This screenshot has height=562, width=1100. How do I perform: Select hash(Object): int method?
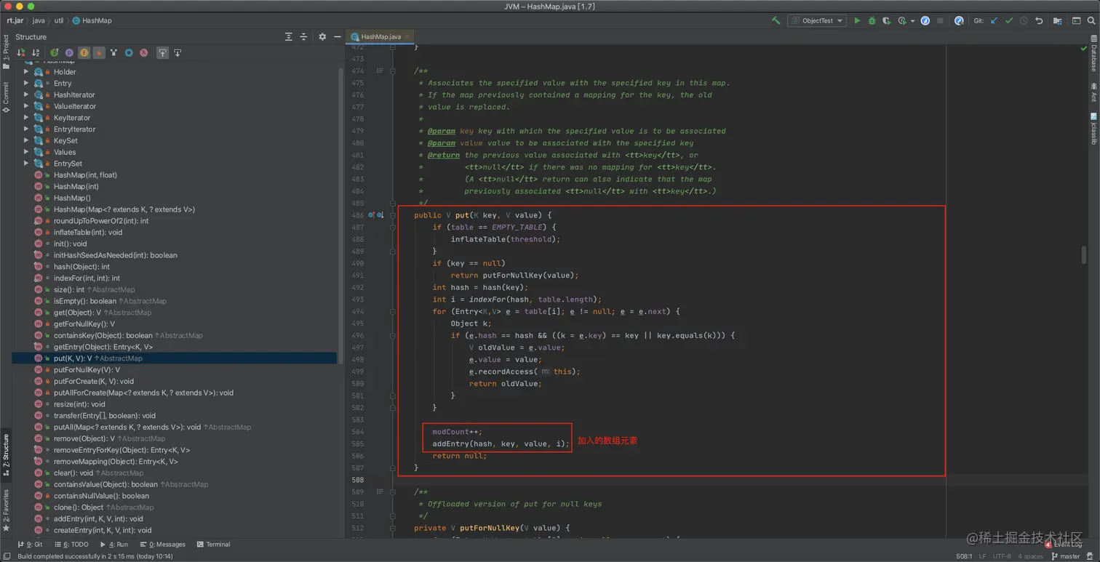click(x=81, y=267)
